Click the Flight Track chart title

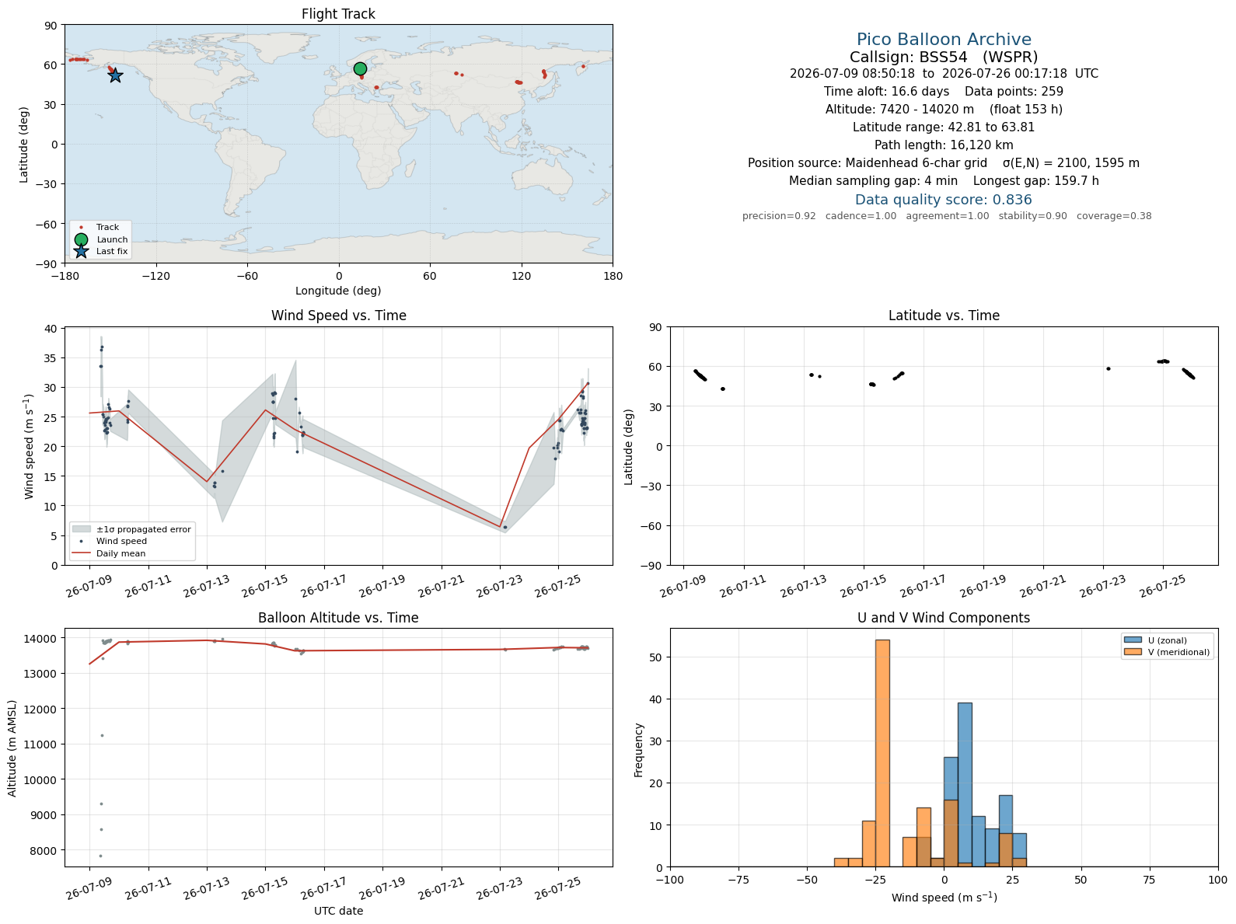tap(338, 14)
